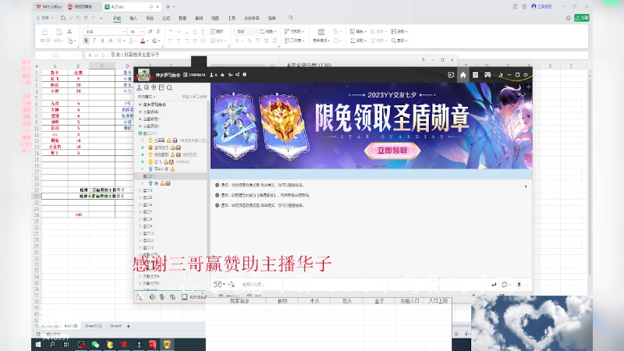Open the WPS Office home tab
The width and height of the screenshot is (624, 351).
point(48,7)
